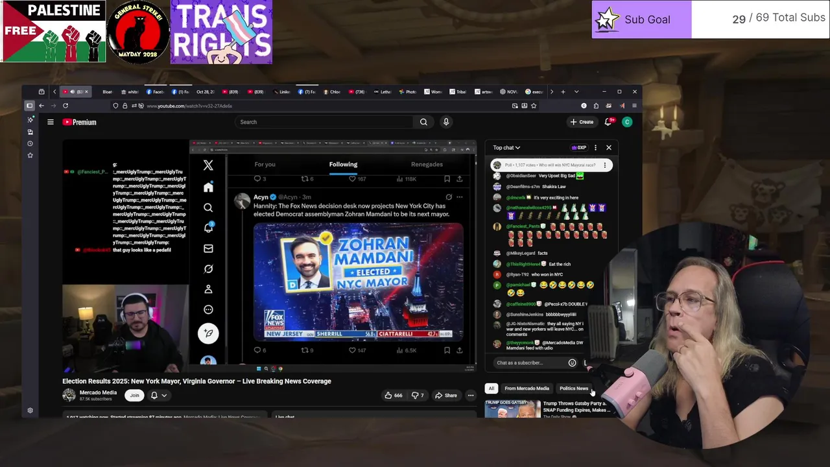The image size is (830, 467).
Task: Switch to the X Renegades tab
Action: point(427,165)
